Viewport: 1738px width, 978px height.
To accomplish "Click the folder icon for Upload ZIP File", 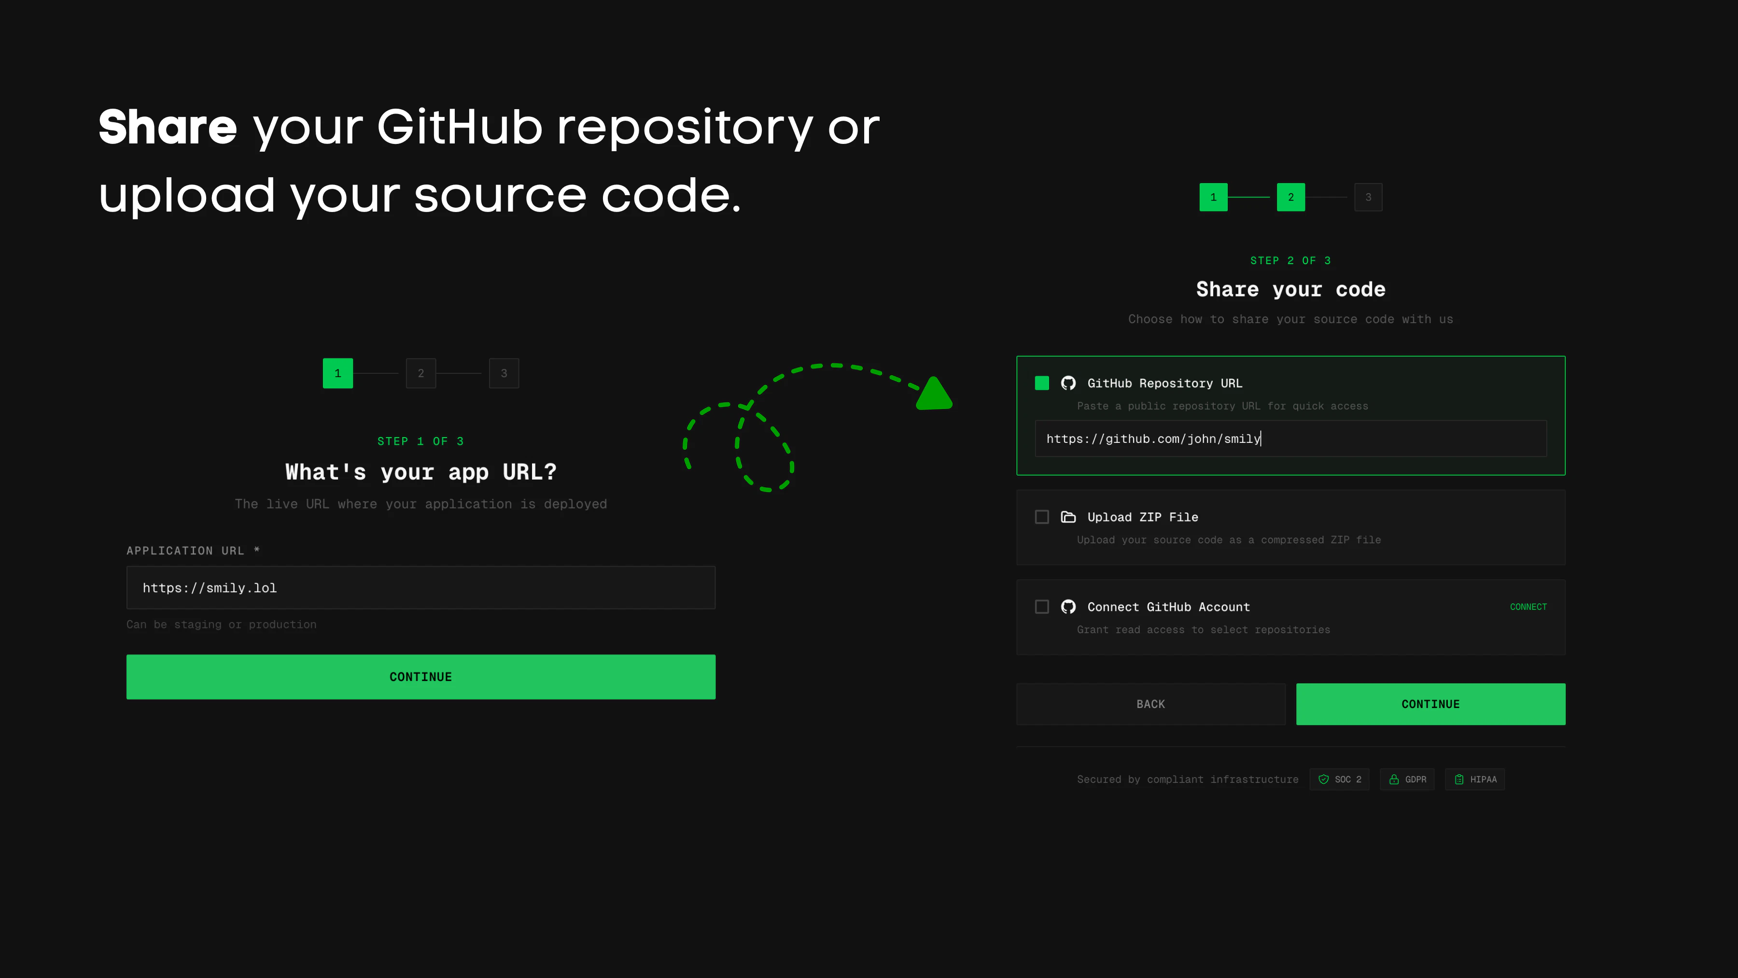I will pos(1068,517).
